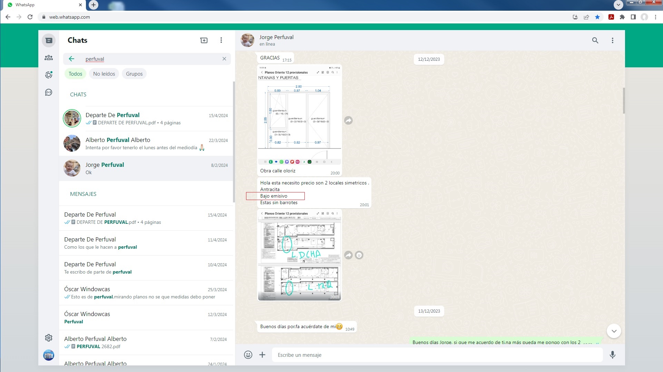Click the 'Escribe un mensaje' field
Viewport: 663px width, 372px height.
tap(437, 355)
